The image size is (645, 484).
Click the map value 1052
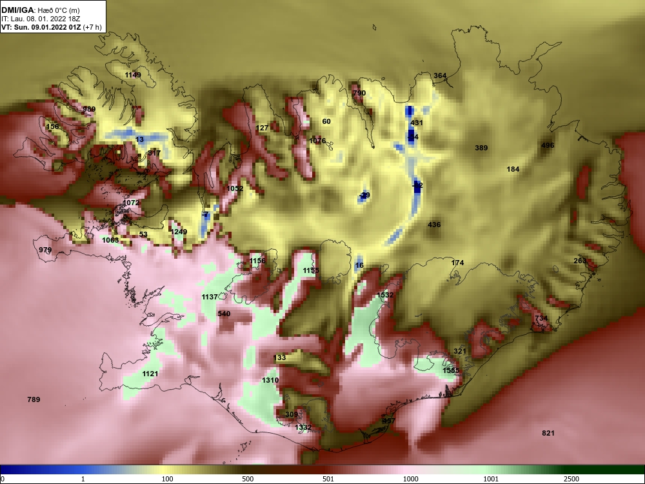pos(235,188)
